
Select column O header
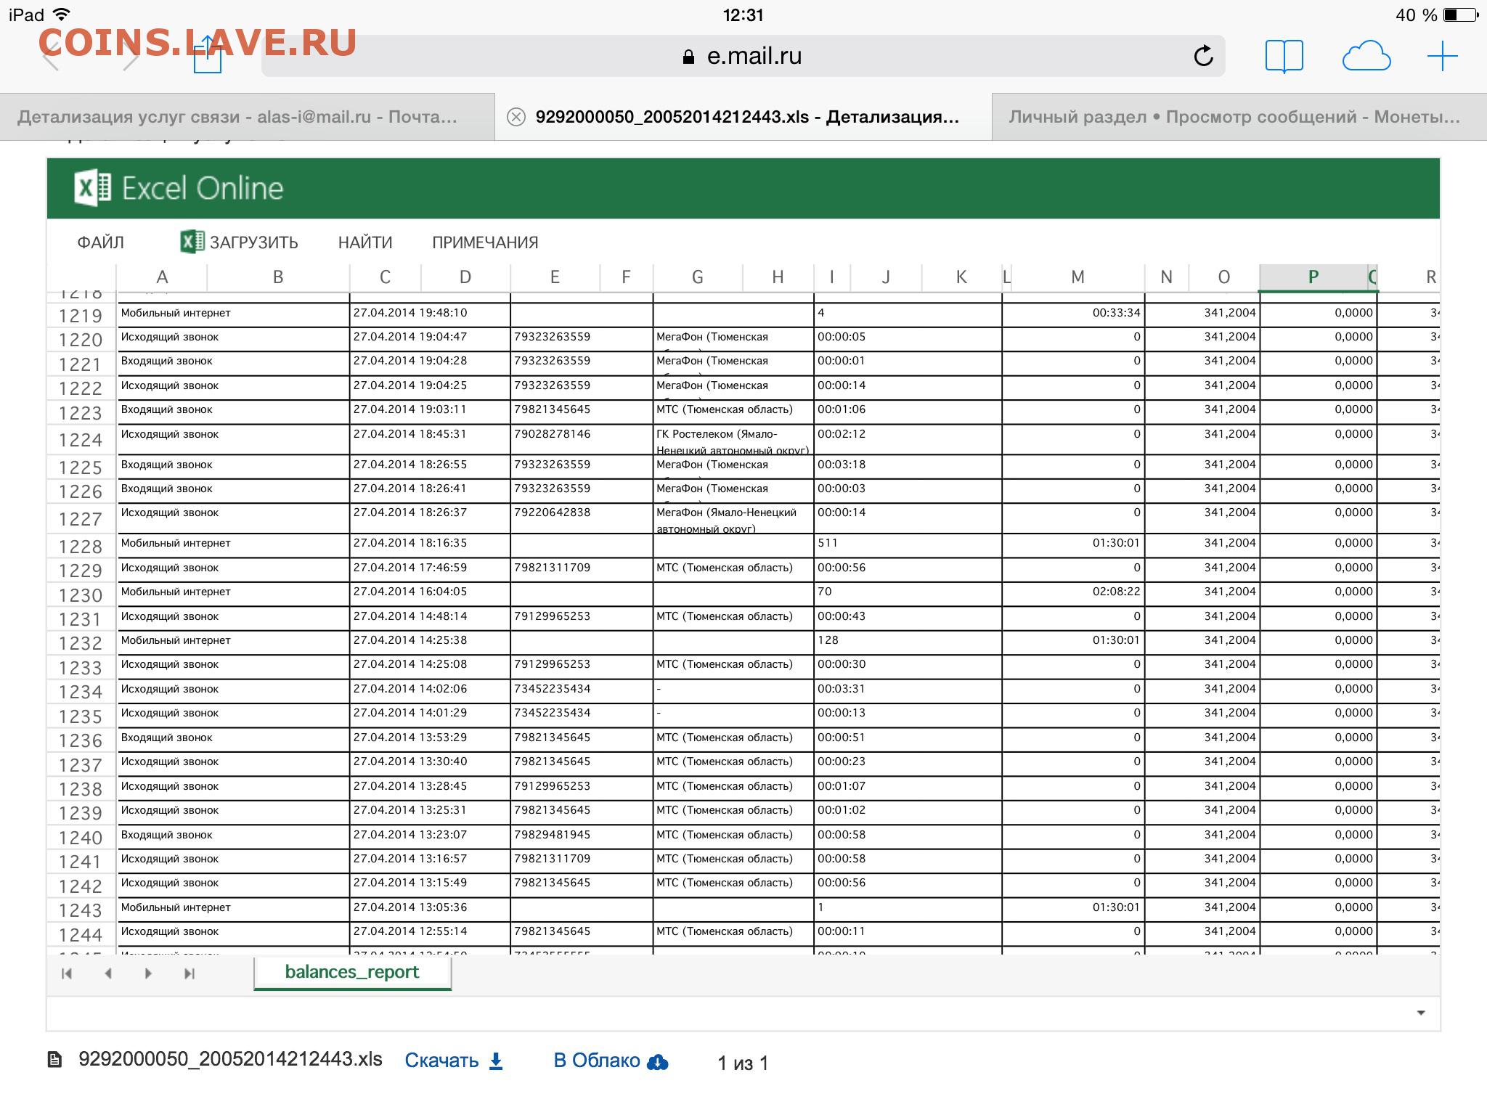[x=1223, y=277]
